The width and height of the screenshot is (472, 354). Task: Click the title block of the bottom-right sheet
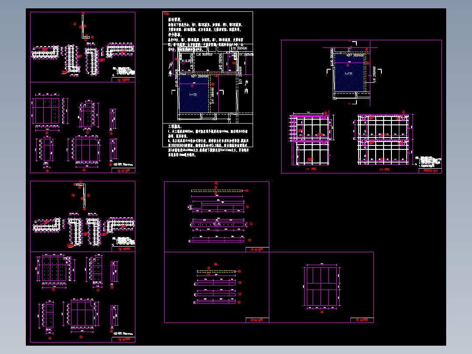(x=362, y=320)
